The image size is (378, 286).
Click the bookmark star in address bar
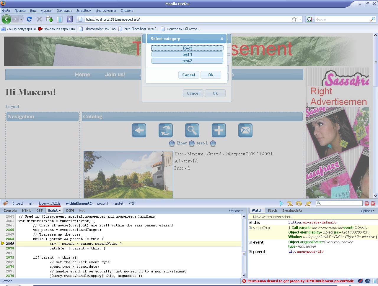click(294, 19)
